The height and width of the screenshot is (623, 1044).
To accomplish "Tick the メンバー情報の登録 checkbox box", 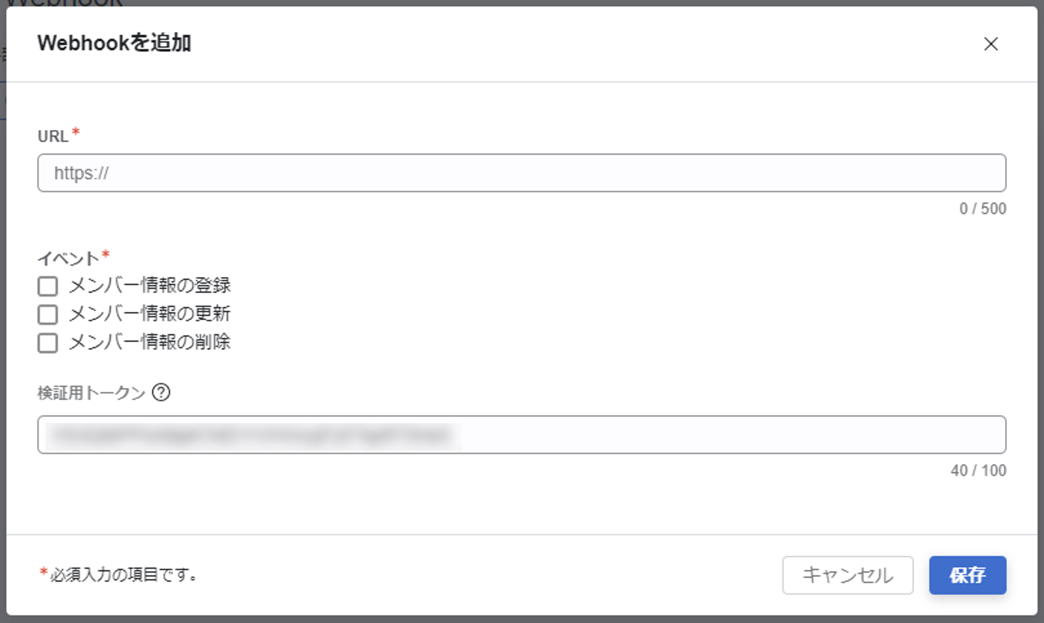I will [x=48, y=286].
